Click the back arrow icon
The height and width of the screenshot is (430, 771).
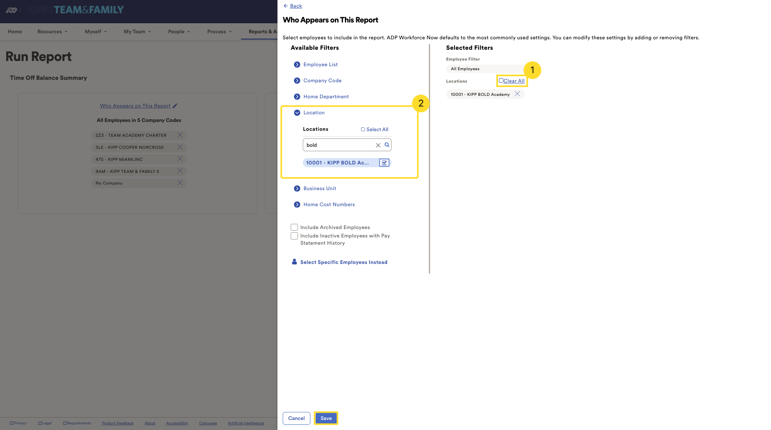click(286, 6)
